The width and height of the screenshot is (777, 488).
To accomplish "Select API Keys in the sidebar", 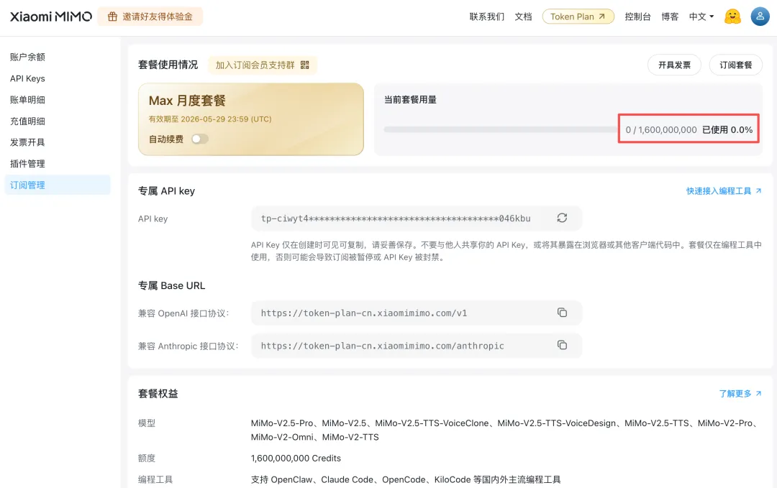I will [x=27, y=78].
